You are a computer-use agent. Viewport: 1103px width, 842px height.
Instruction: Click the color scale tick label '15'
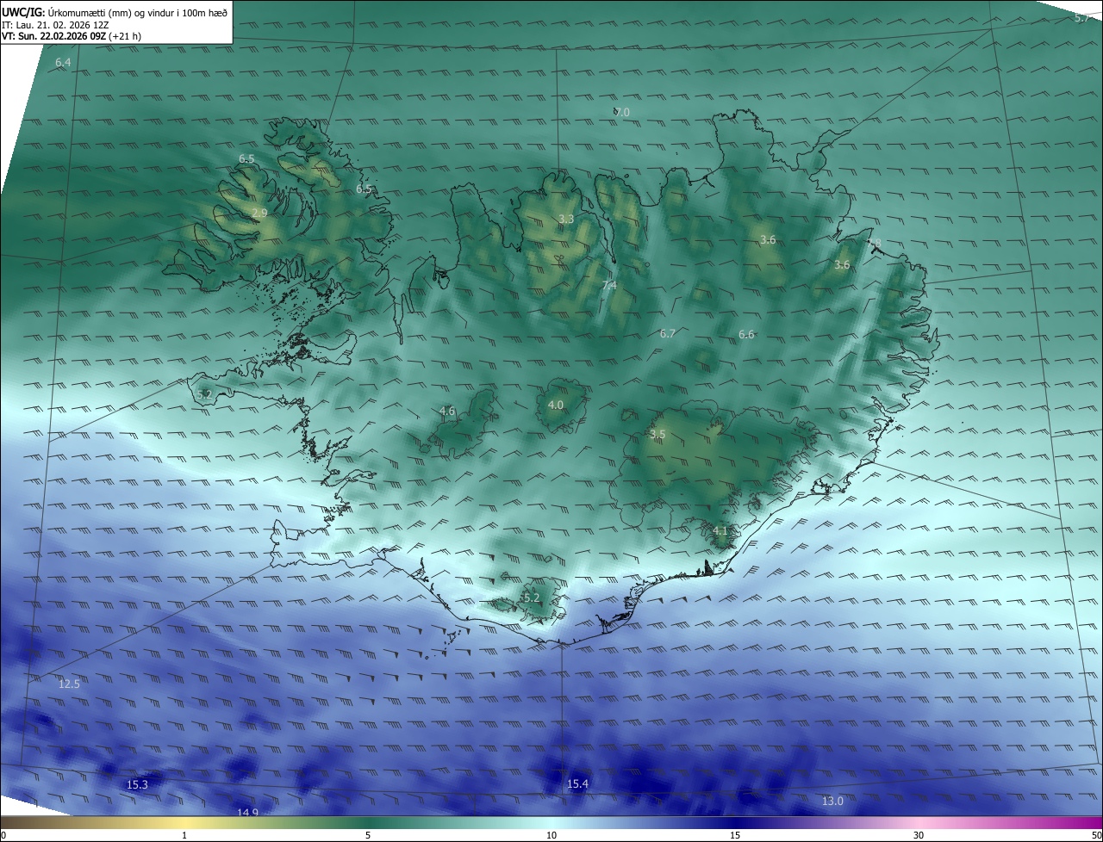coord(735,835)
